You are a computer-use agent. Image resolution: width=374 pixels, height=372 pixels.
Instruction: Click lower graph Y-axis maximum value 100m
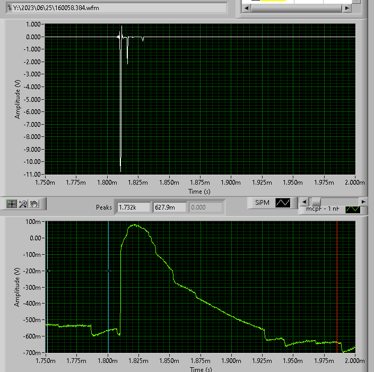[x=33, y=222]
